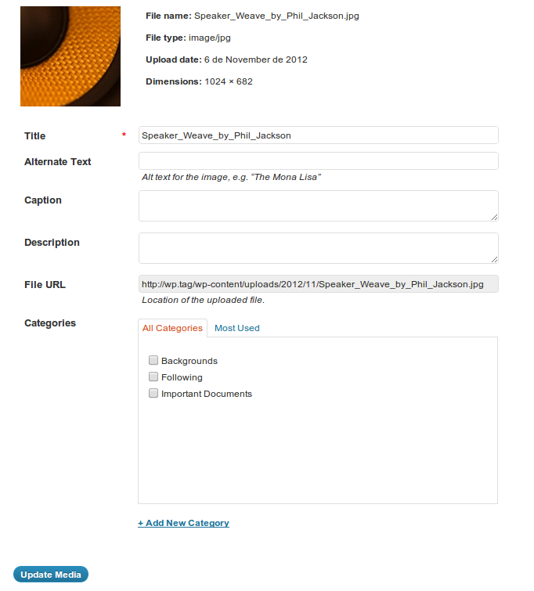Image resolution: width=534 pixels, height=591 pixels.
Task: Focus the Title input field
Action: coord(319,135)
